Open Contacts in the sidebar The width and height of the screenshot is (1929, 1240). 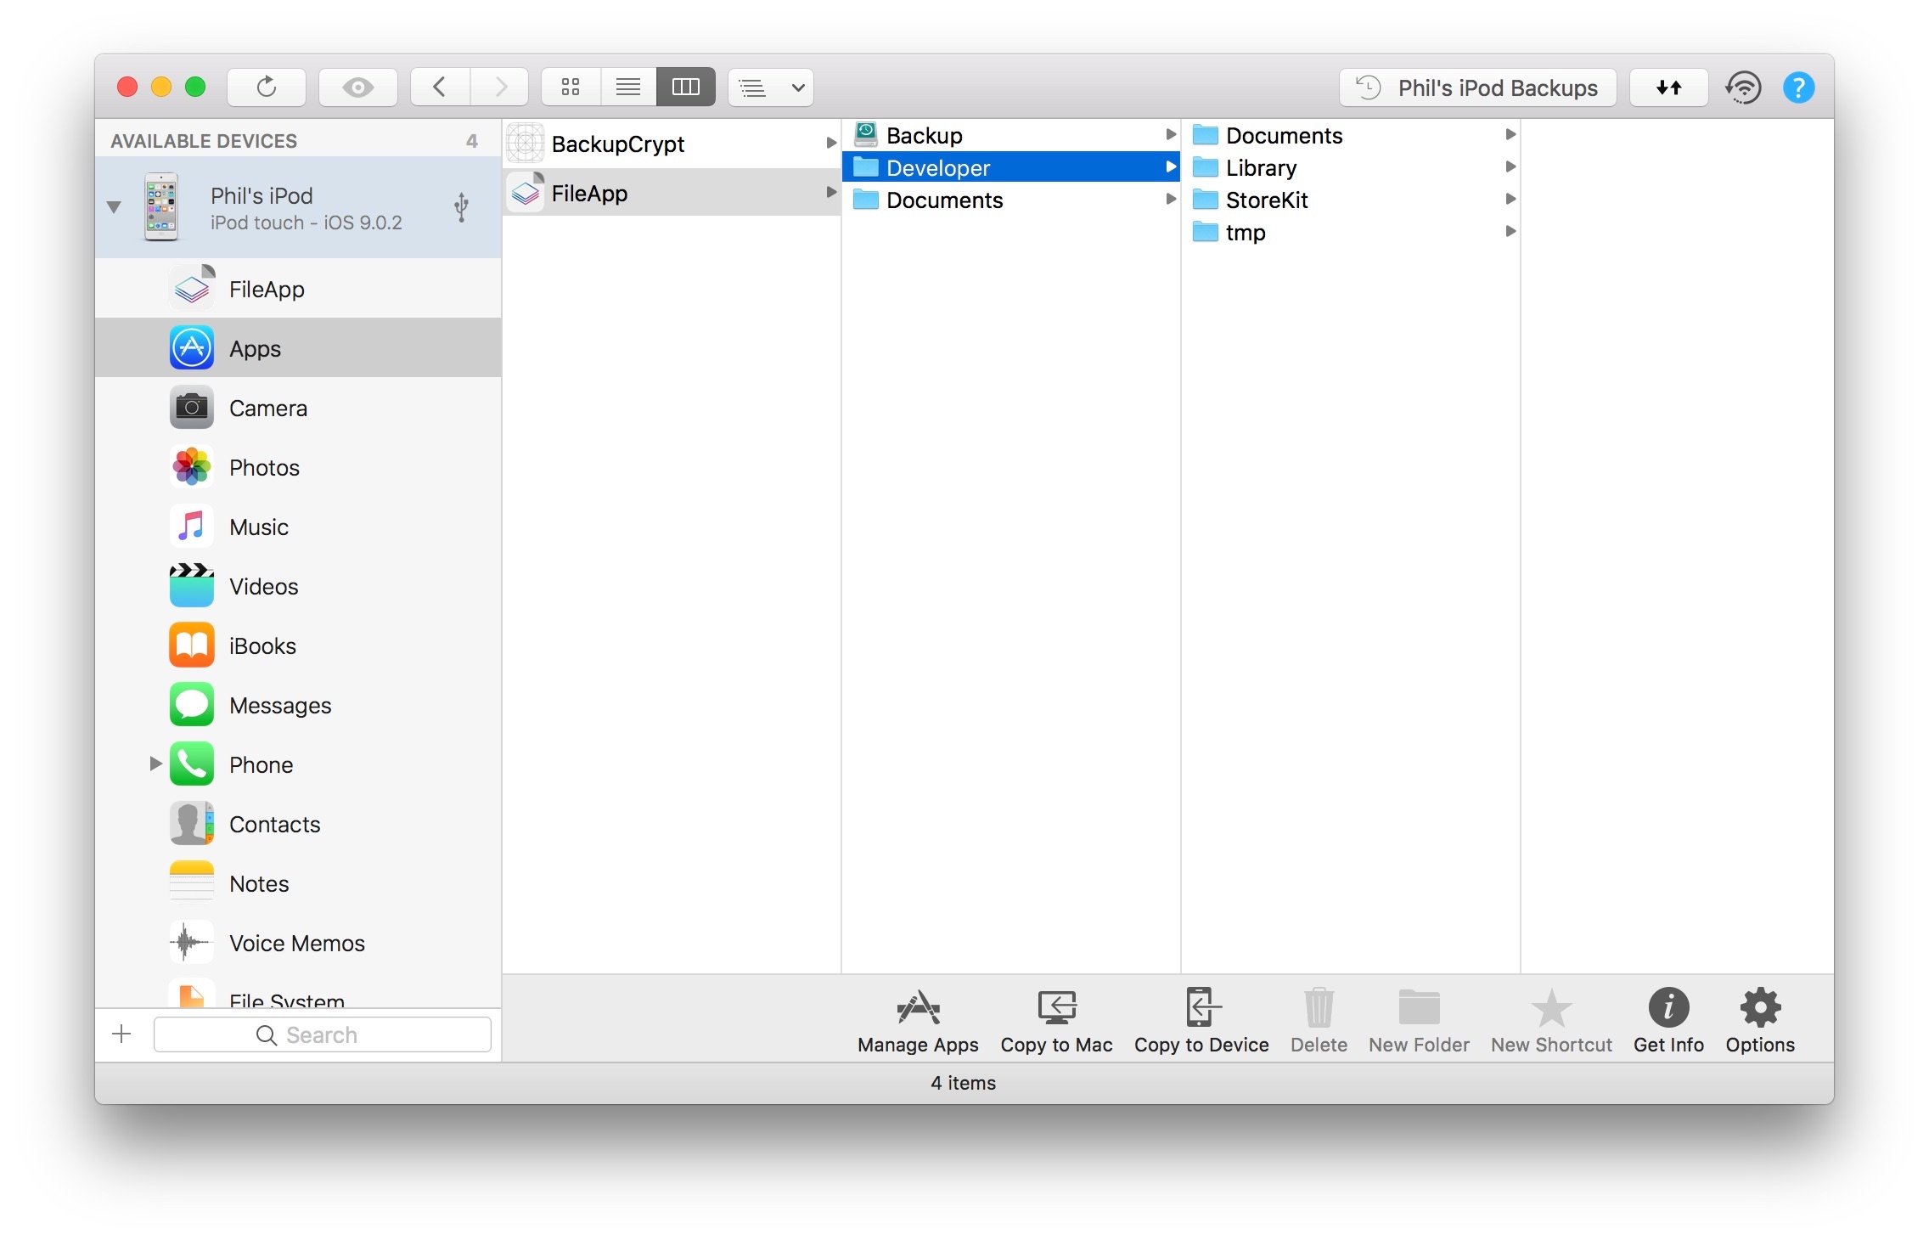coord(298,824)
